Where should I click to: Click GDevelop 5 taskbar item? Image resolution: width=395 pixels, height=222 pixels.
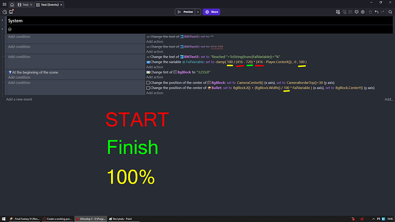(x=90, y=219)
